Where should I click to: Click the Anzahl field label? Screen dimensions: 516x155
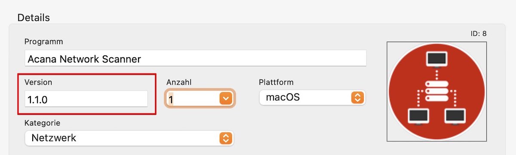(x=178, y=82)
